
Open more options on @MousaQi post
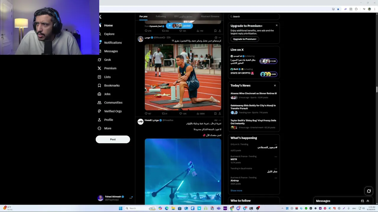click(220, 37)
